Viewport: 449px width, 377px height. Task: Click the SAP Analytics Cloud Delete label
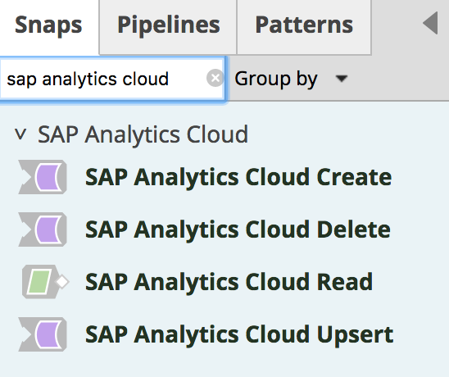pyautogui.click(x=238, y=229)
